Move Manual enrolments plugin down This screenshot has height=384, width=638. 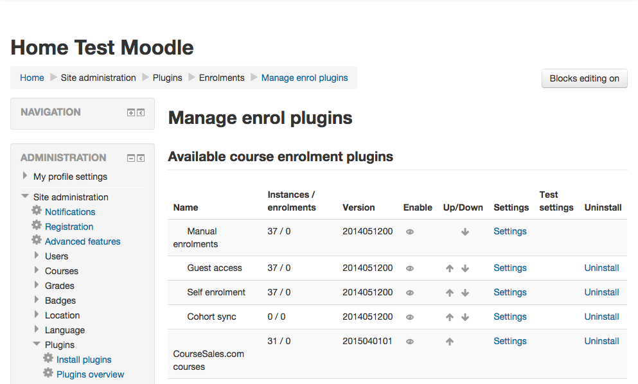coord(465,232)
